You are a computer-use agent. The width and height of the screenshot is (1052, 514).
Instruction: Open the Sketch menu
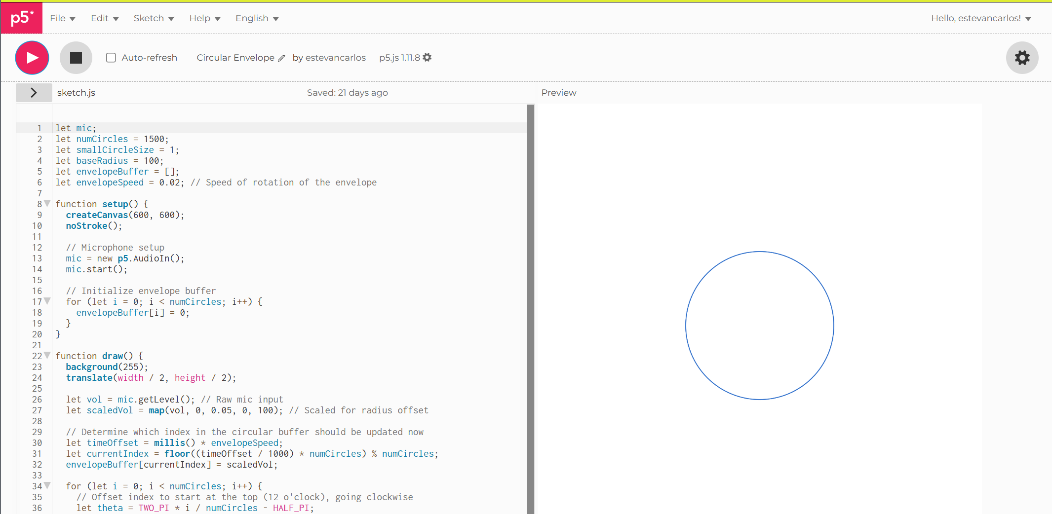tap(154, 18)
